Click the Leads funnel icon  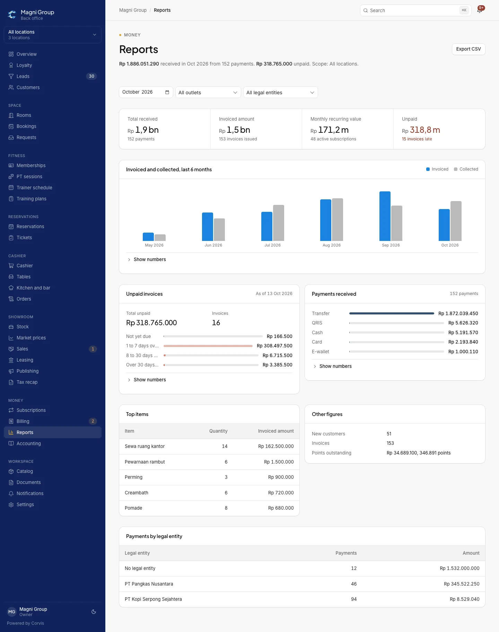[x=11, y=76]
